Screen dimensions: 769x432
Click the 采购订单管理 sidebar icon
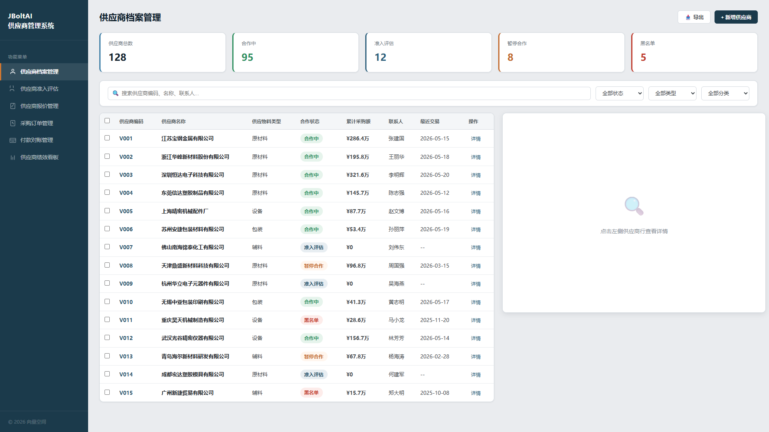pos(13,123)
